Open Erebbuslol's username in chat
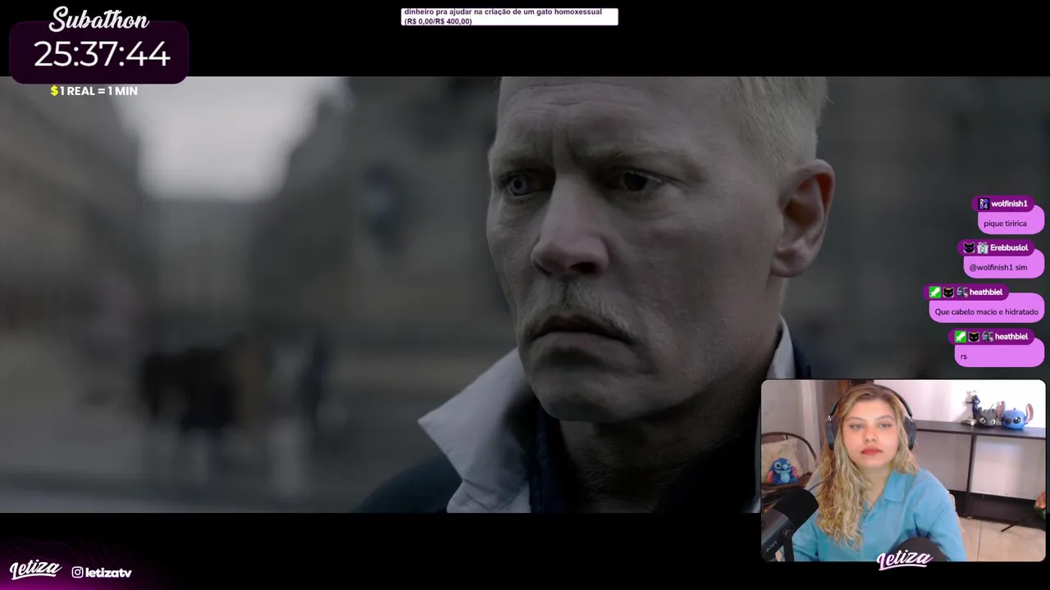The height and width of the screenshot is (590, 1050). click(x=1009, y=248)
